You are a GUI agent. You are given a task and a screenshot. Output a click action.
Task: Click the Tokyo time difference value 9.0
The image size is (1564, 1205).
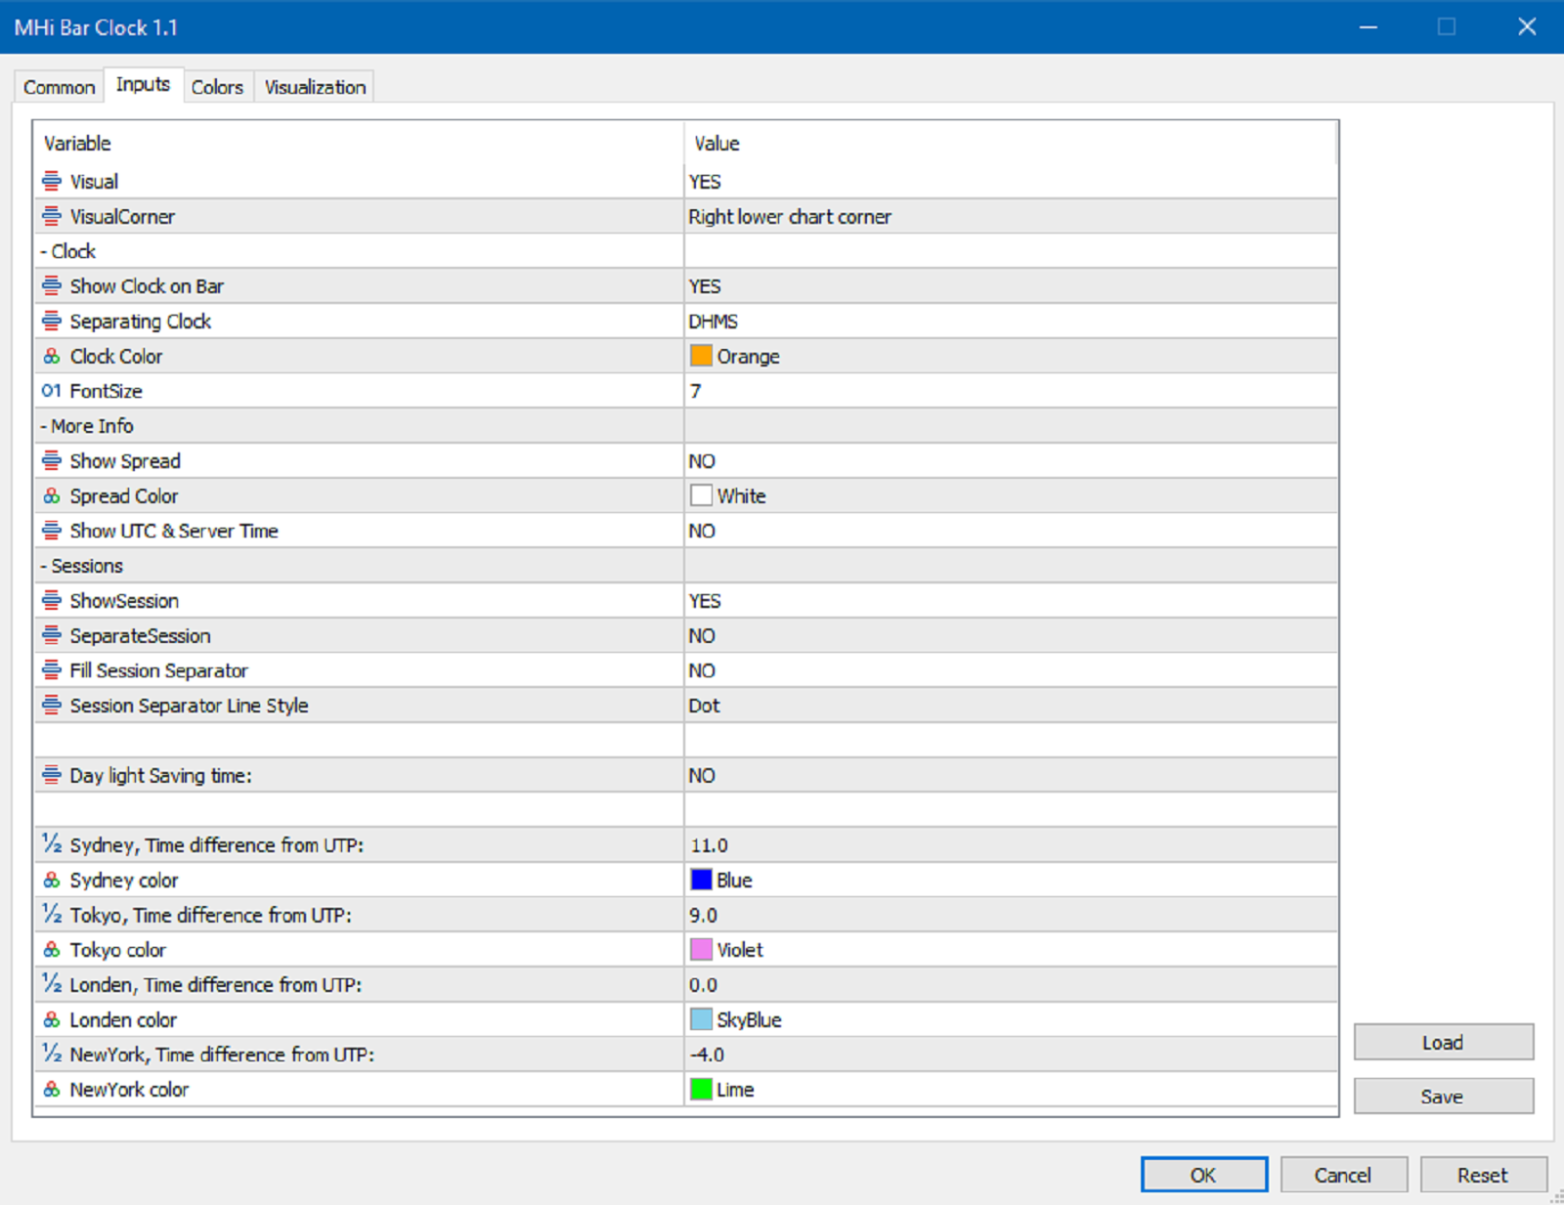click(x=704, y=916)
